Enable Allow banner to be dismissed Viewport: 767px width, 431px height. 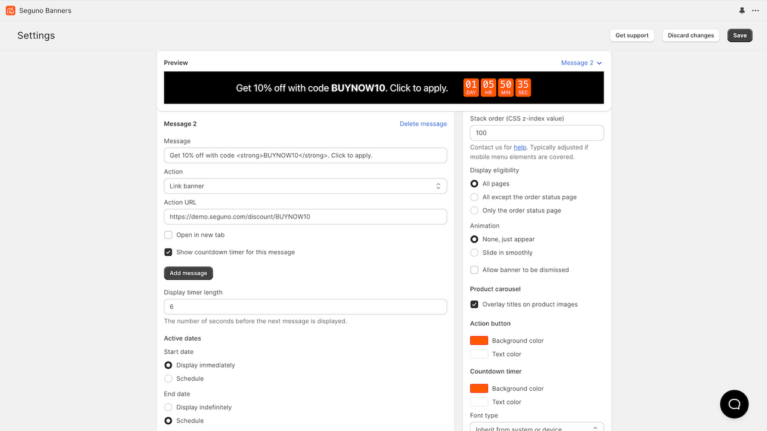pos(474,269)
